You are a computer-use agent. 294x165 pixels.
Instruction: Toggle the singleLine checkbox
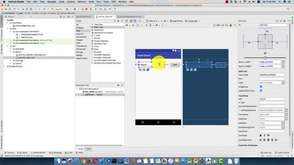click(x=261, y=87)
